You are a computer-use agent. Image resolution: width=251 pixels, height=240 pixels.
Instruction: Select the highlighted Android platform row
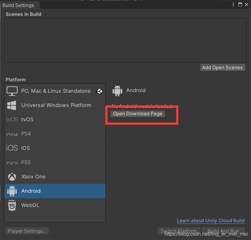click(55, 191)
